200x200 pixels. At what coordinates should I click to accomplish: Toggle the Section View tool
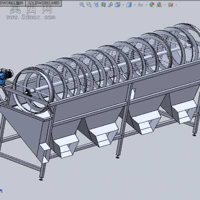103,4
